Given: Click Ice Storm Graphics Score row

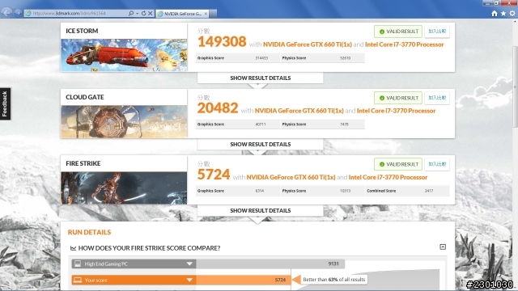Looking at the screenshot, I should click(x=238, y=58).
